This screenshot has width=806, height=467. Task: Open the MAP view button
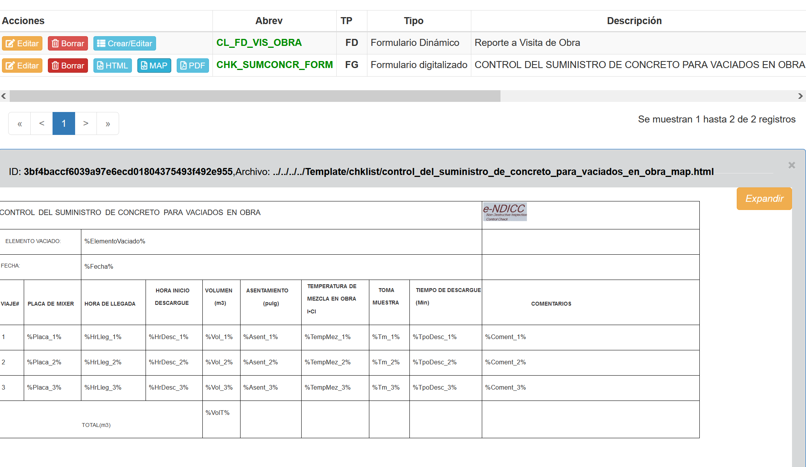154,66
